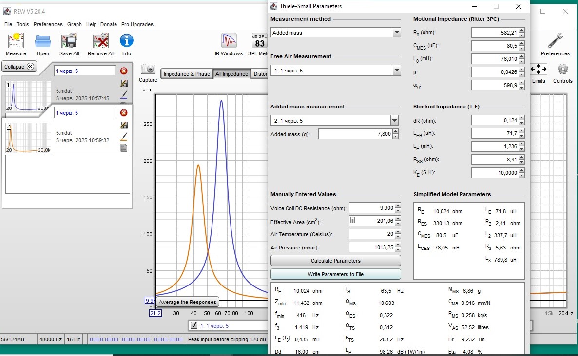Open IR Windows tool
Viewport: 578px width, 356px height.
click(x=229, y=42)
